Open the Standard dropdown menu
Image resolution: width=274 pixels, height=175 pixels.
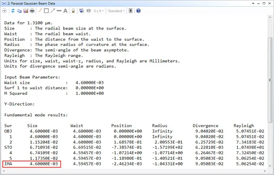[116, 11]
